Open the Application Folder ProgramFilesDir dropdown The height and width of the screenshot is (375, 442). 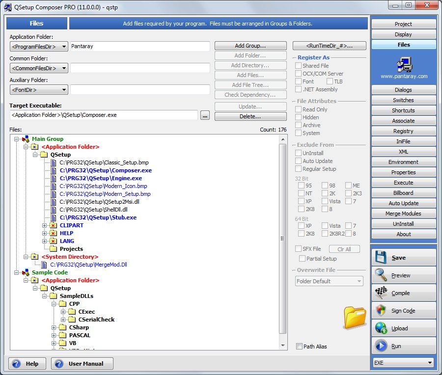(65, 46)
